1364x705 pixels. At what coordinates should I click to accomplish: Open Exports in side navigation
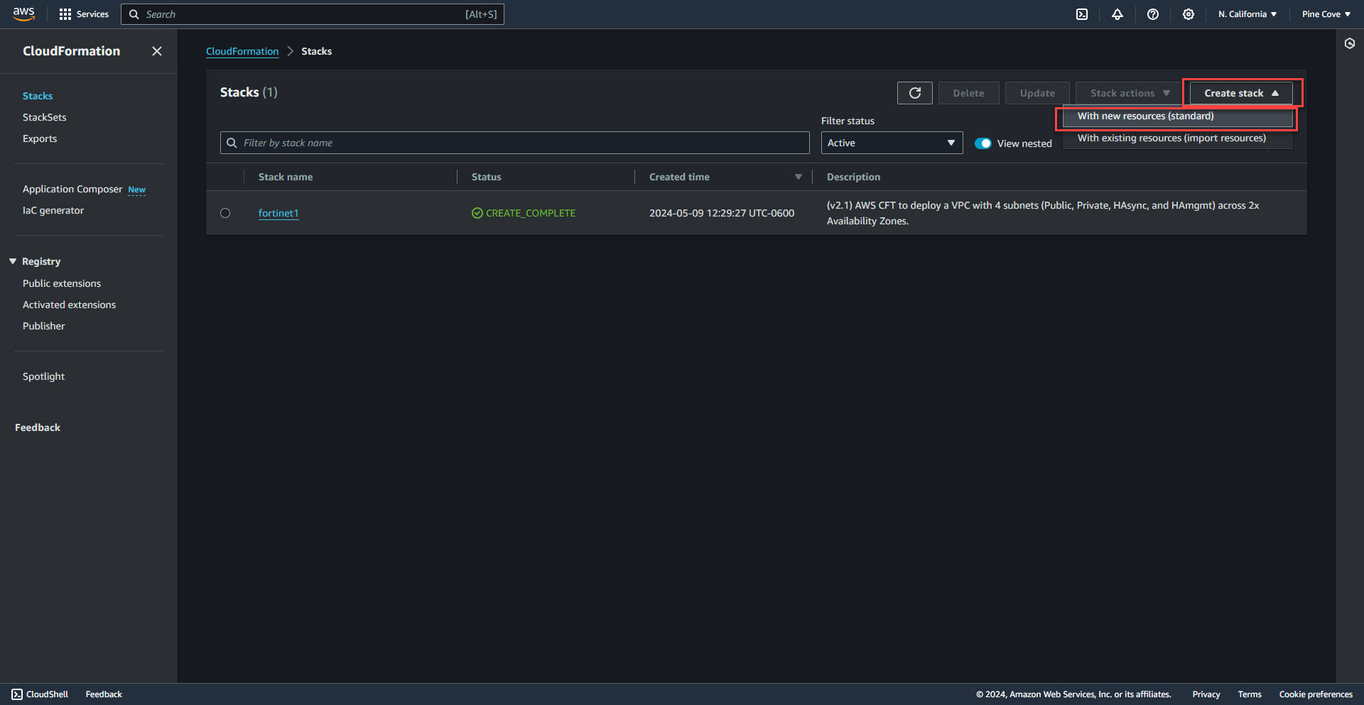click(40, 138)
